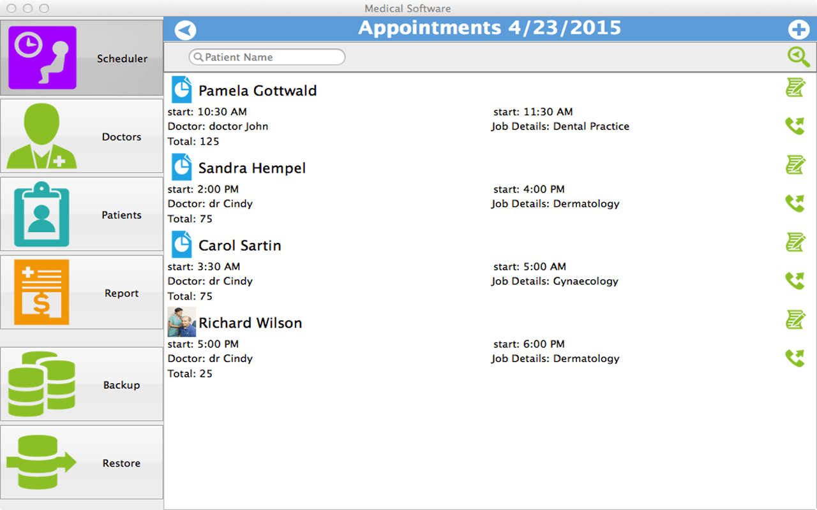Edit Pamela Gottwald's appointment
Screen dimensions: 817x510
coord(795,88)
